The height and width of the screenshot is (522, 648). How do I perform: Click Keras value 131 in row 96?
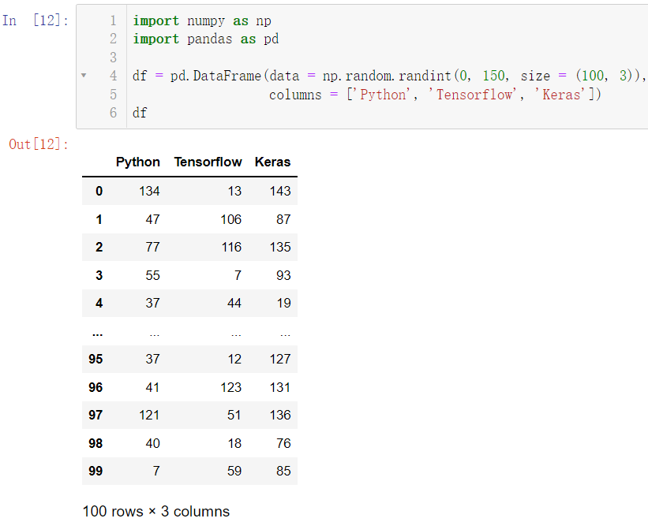coord(280,387)
